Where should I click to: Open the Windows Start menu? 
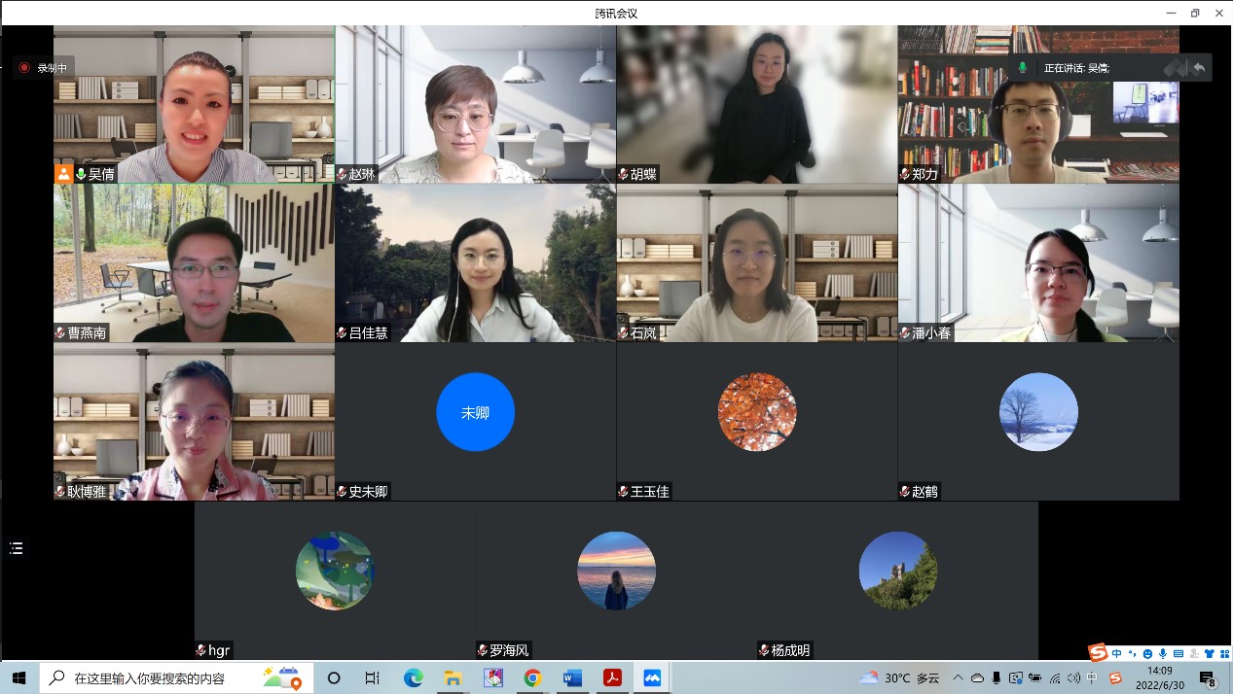point(18,677)
